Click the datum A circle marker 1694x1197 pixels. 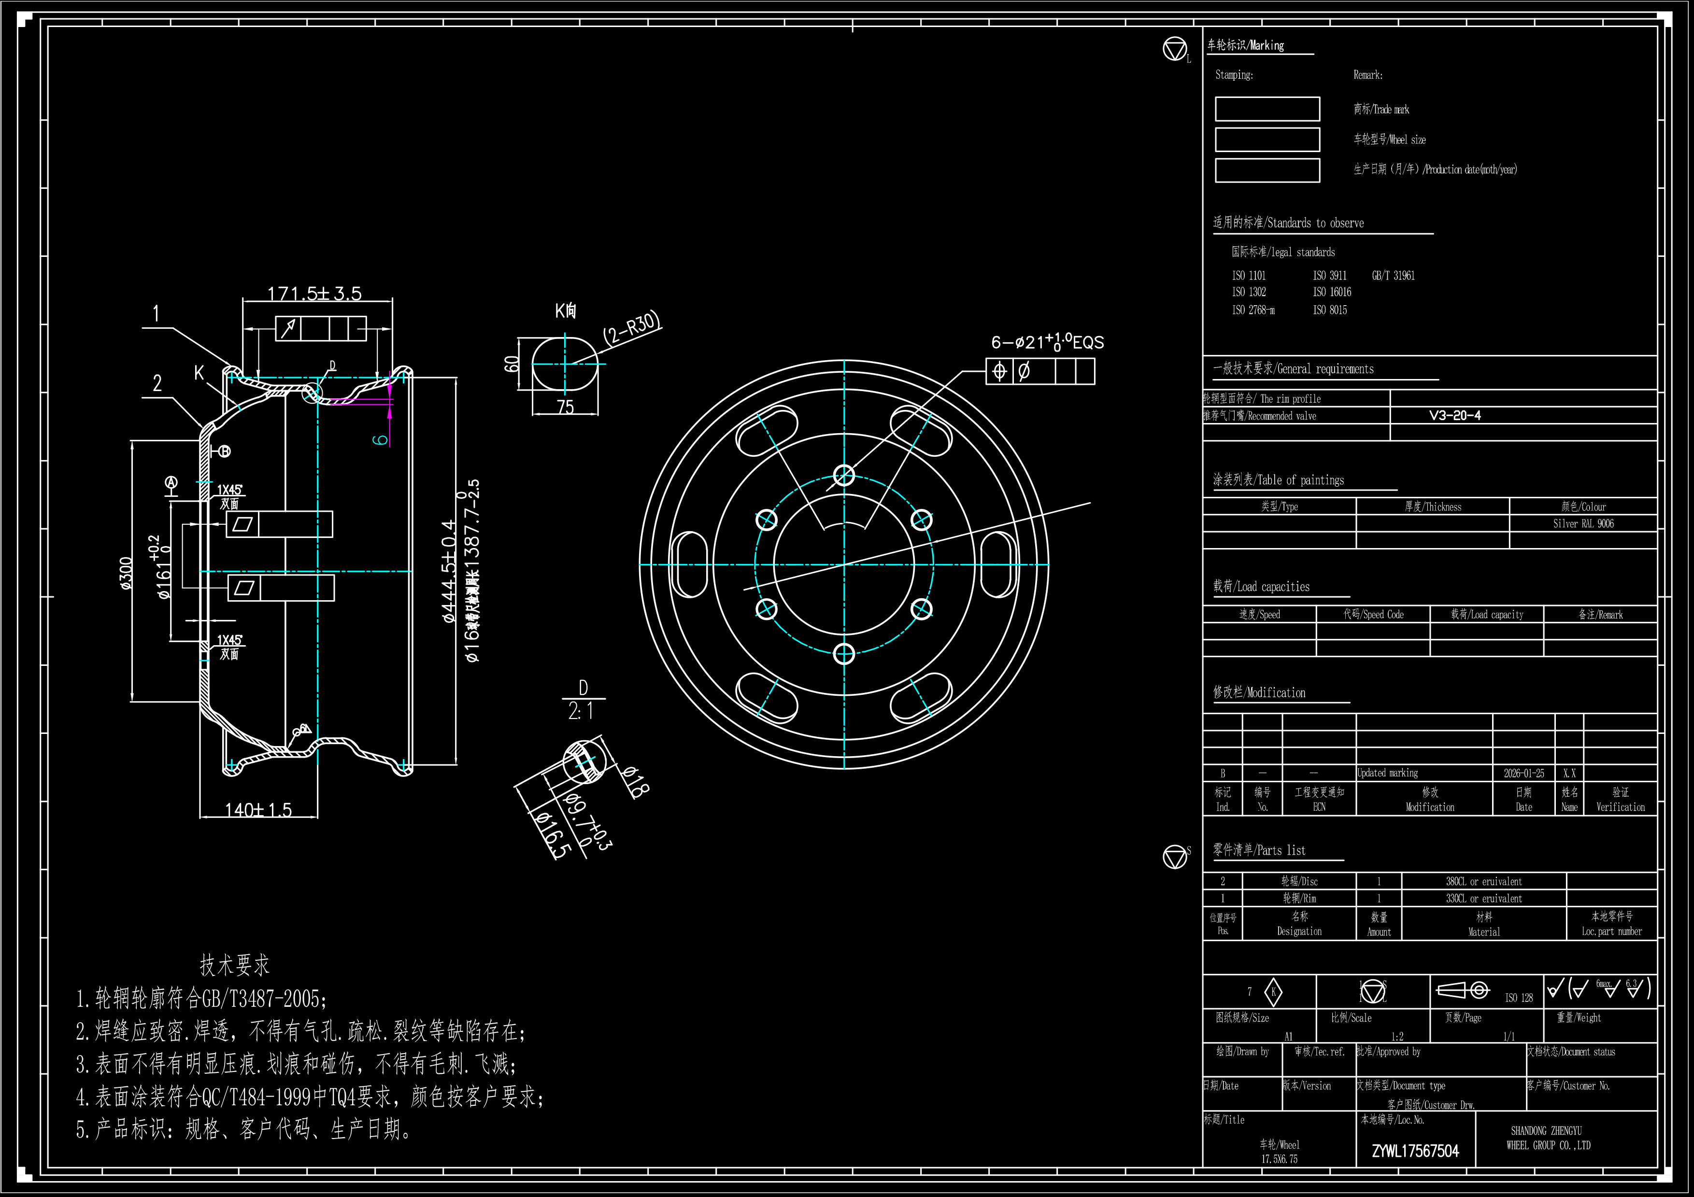click(171, 483)
